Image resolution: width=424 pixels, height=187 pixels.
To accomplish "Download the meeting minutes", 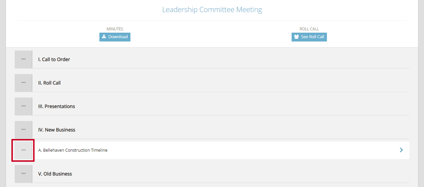I will pos(115,37).
